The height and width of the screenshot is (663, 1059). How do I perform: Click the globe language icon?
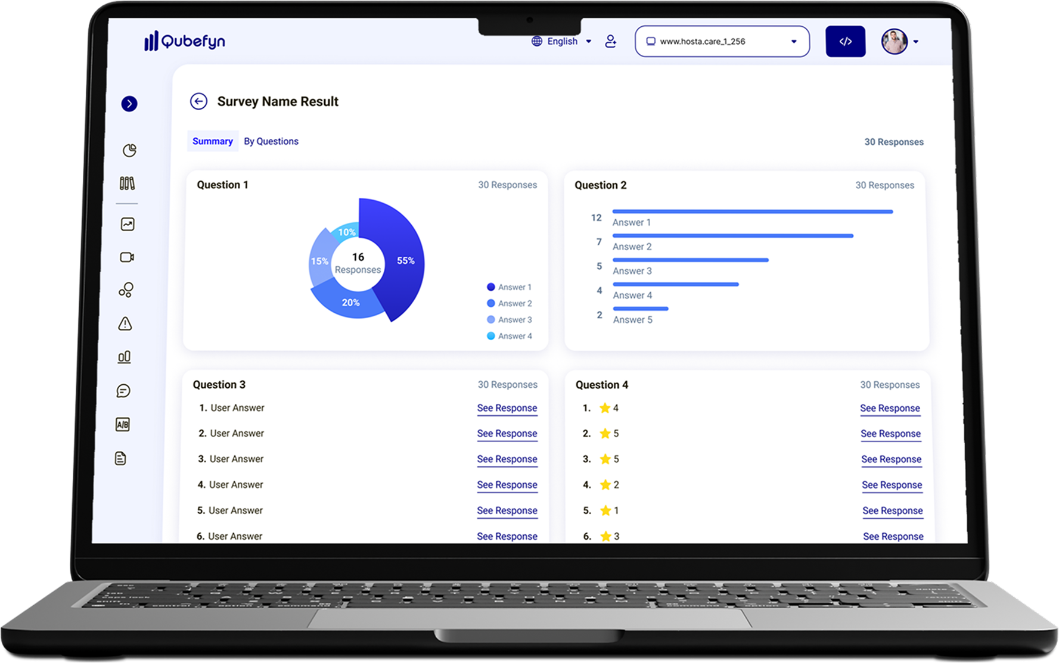tap(537, 41)
